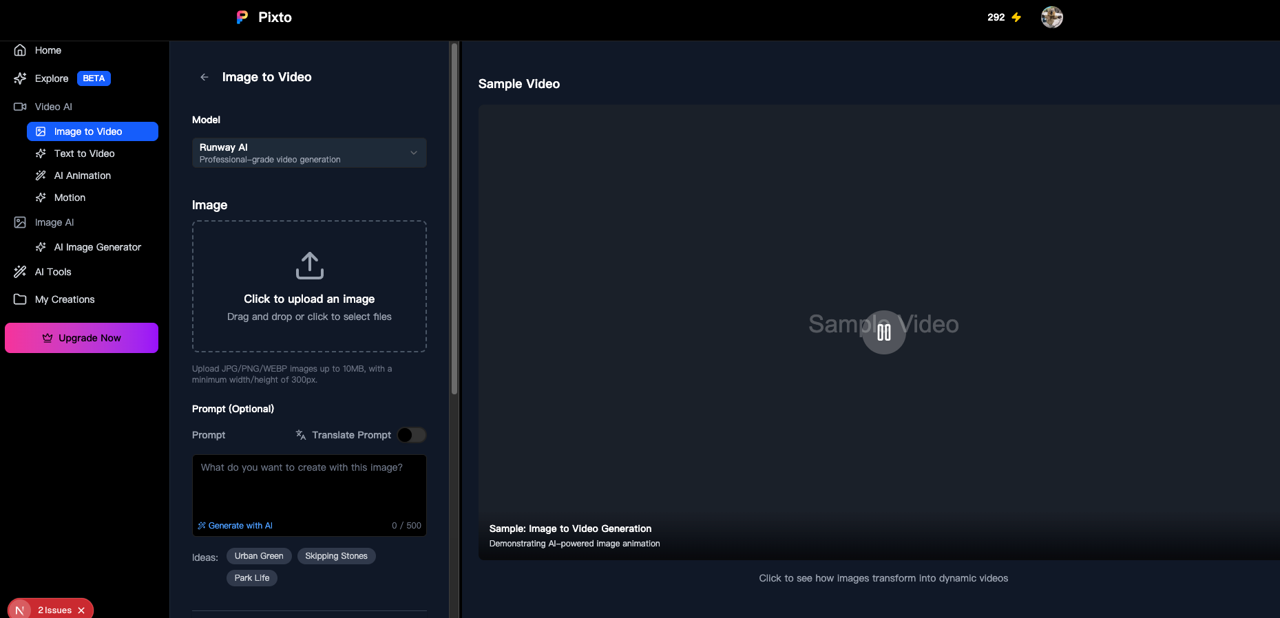Click the upload arrow icon
The width and height of the screenshot is (1280, 618).
point(309,266)
